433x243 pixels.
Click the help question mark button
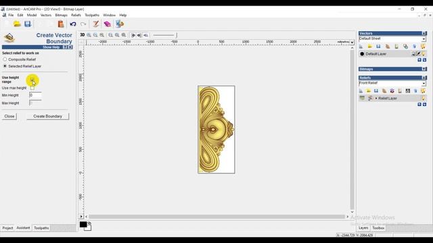coord(65,47)
